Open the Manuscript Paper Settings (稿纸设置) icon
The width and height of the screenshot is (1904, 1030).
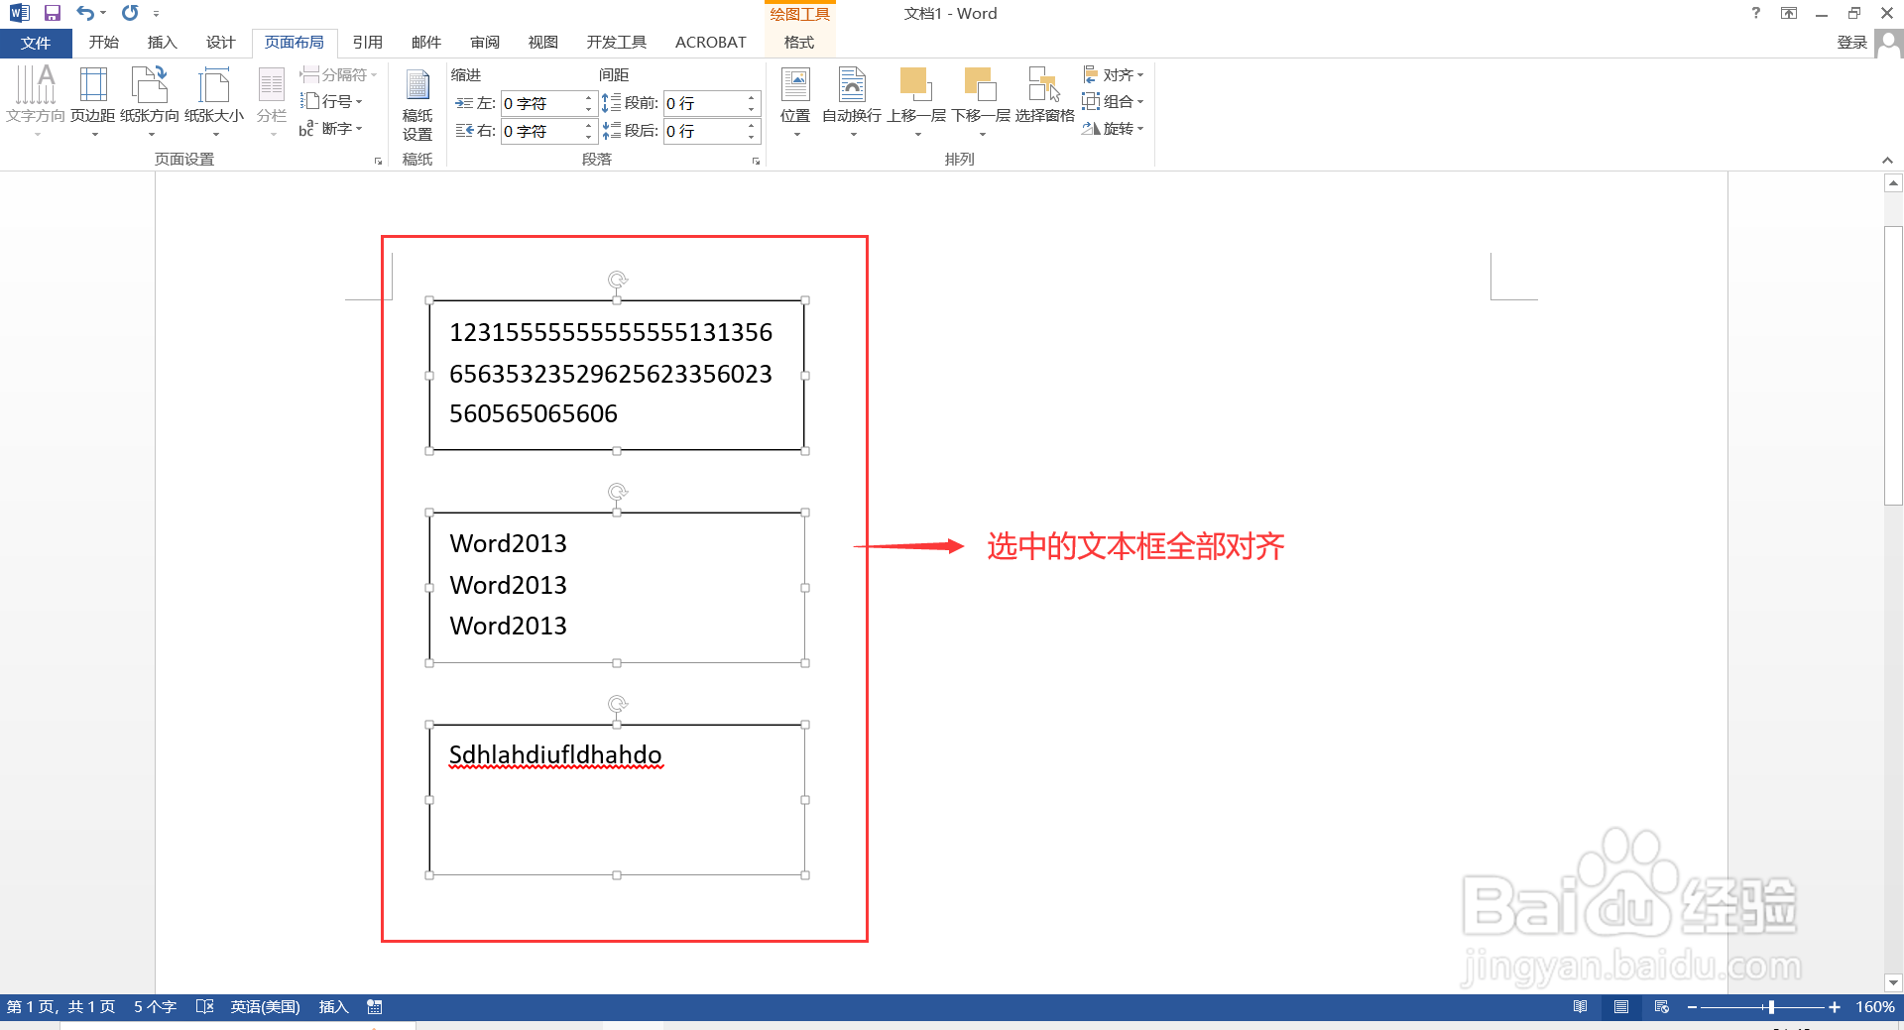417,104
